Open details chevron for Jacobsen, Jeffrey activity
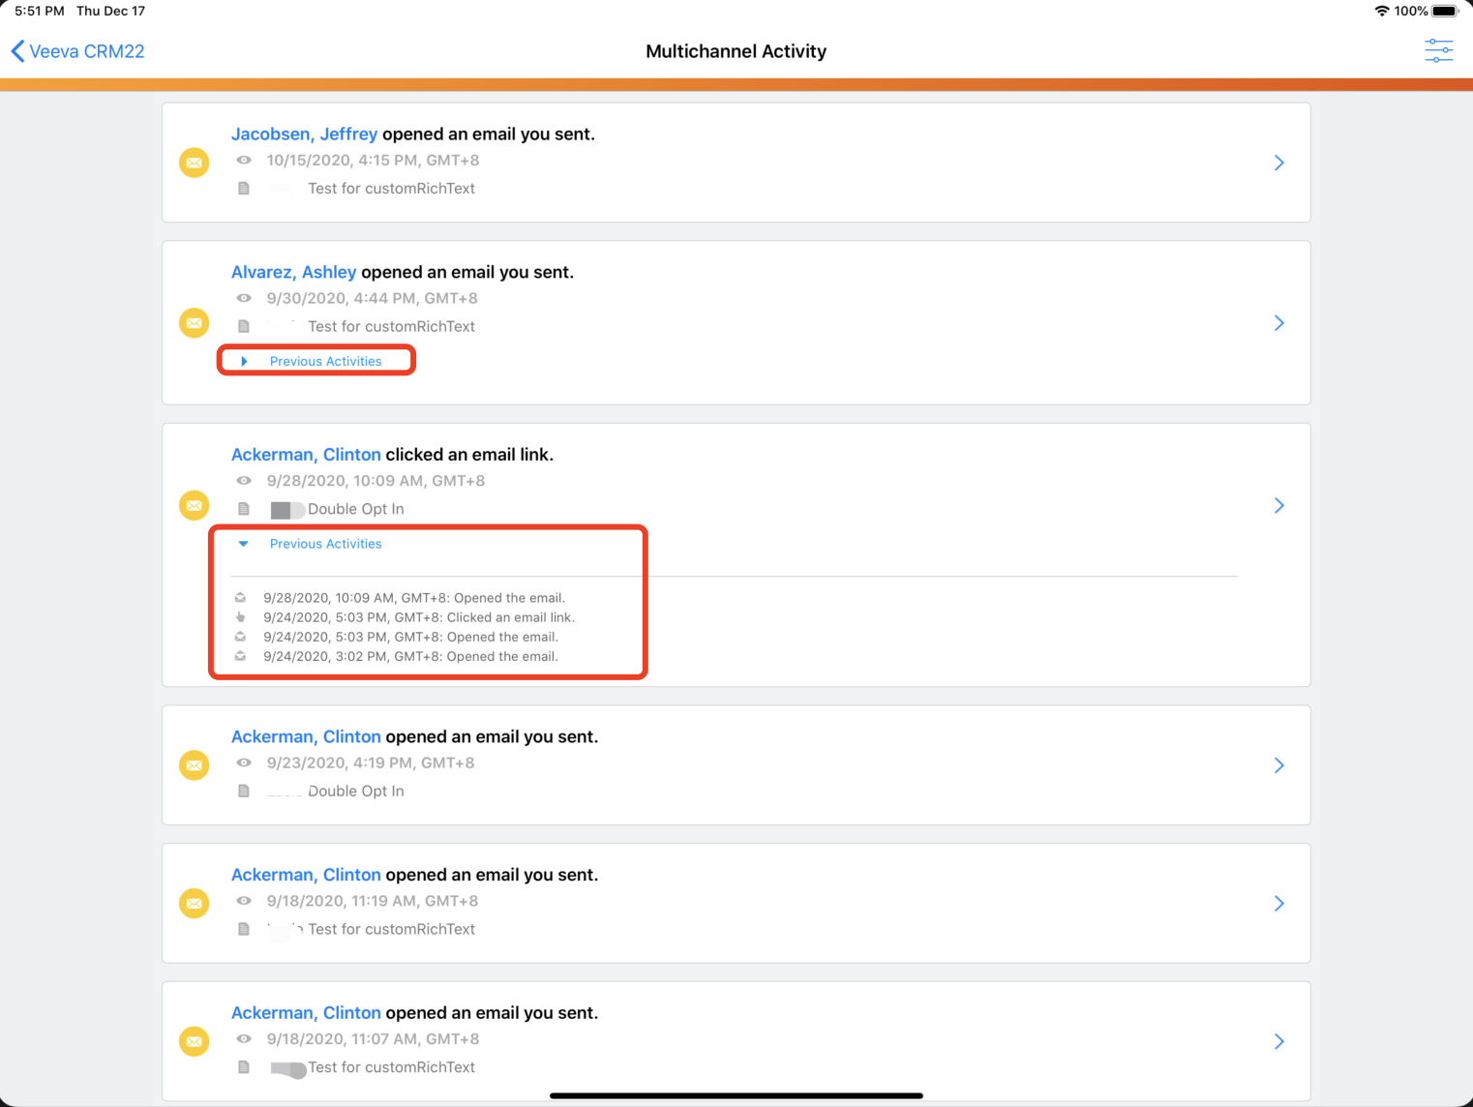This screenshot has width=1473, height=1107. (1278, 163)
